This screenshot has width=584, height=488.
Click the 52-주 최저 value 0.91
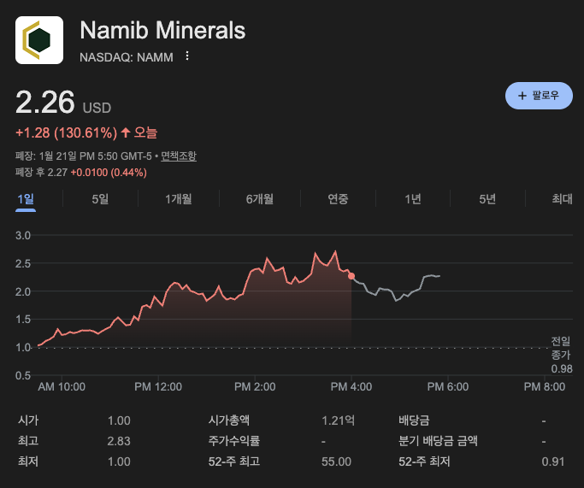pos(553,462)
